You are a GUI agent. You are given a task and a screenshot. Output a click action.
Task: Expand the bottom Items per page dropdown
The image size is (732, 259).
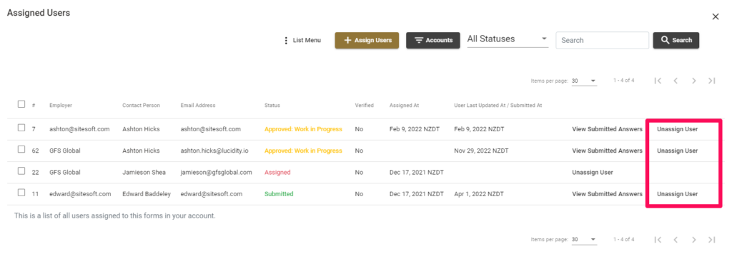[584, 240]
